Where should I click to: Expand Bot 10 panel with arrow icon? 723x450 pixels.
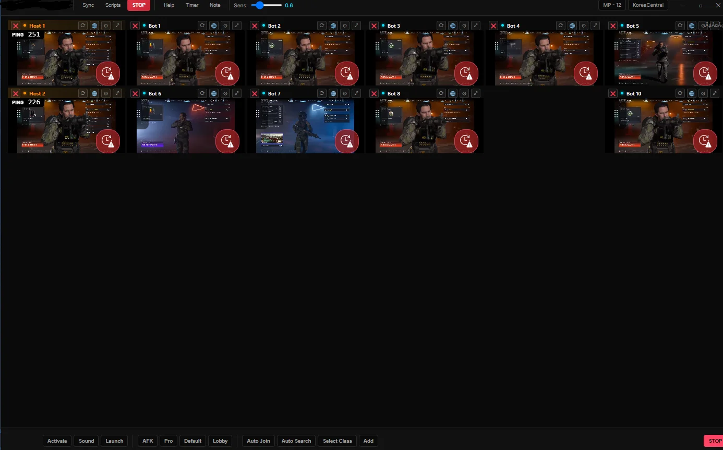pyautogui.click(x=715, y=93)
